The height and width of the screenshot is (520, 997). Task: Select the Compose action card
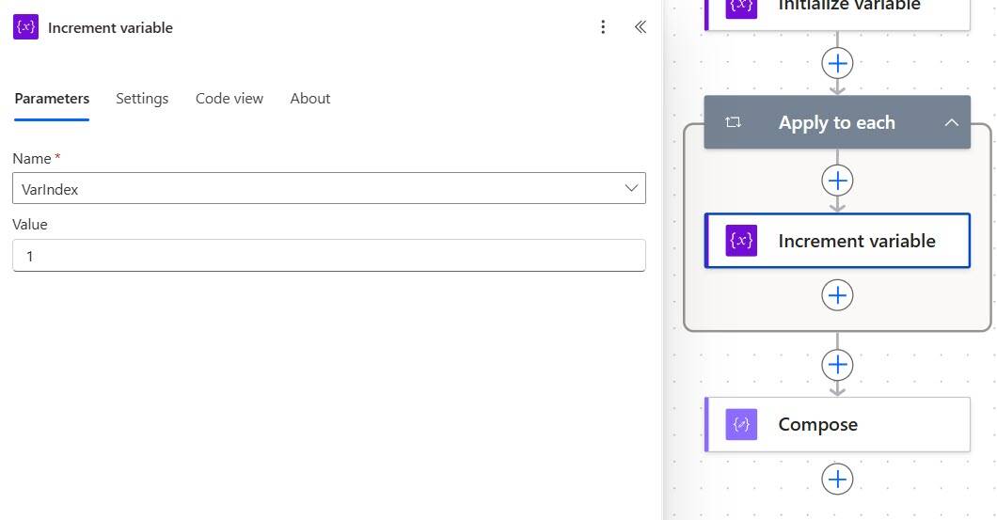coord(837,425)
